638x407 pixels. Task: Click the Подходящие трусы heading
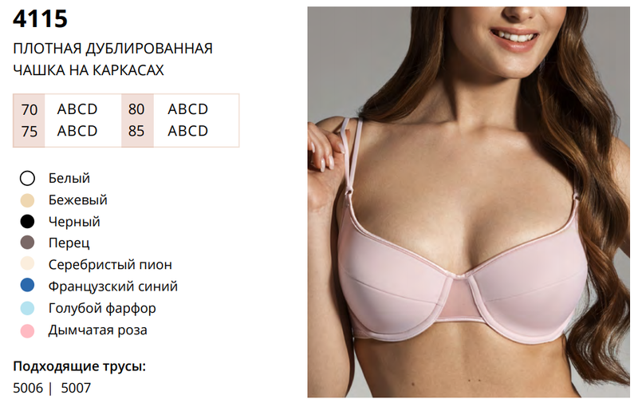click(79, 366)
